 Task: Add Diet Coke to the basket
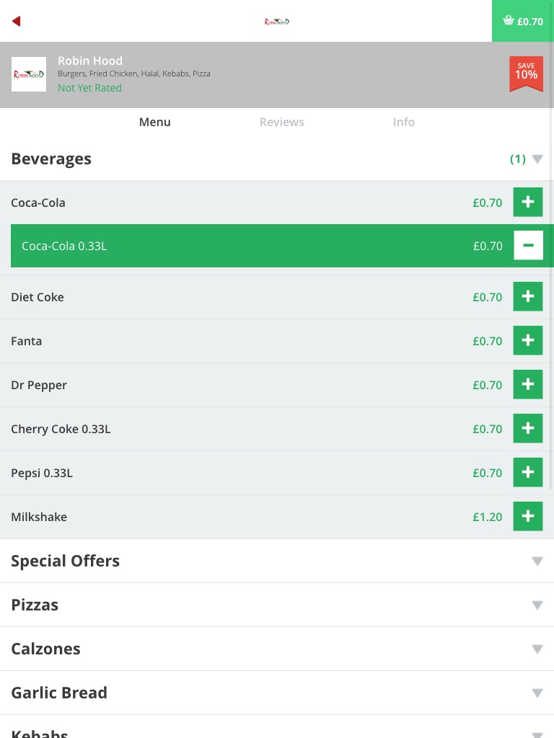[527, 297]
